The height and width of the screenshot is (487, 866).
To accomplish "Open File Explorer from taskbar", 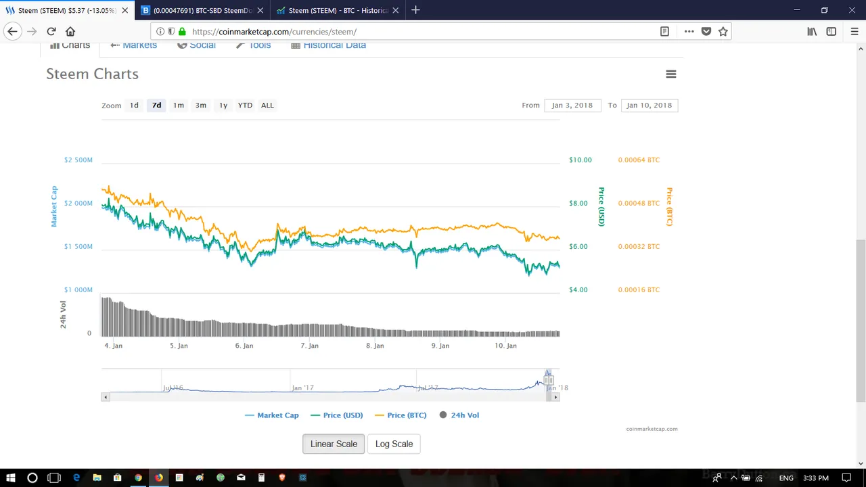I will 97,478.
